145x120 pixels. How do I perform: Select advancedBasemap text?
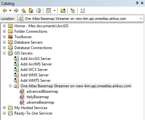click(x=42, y=91)
